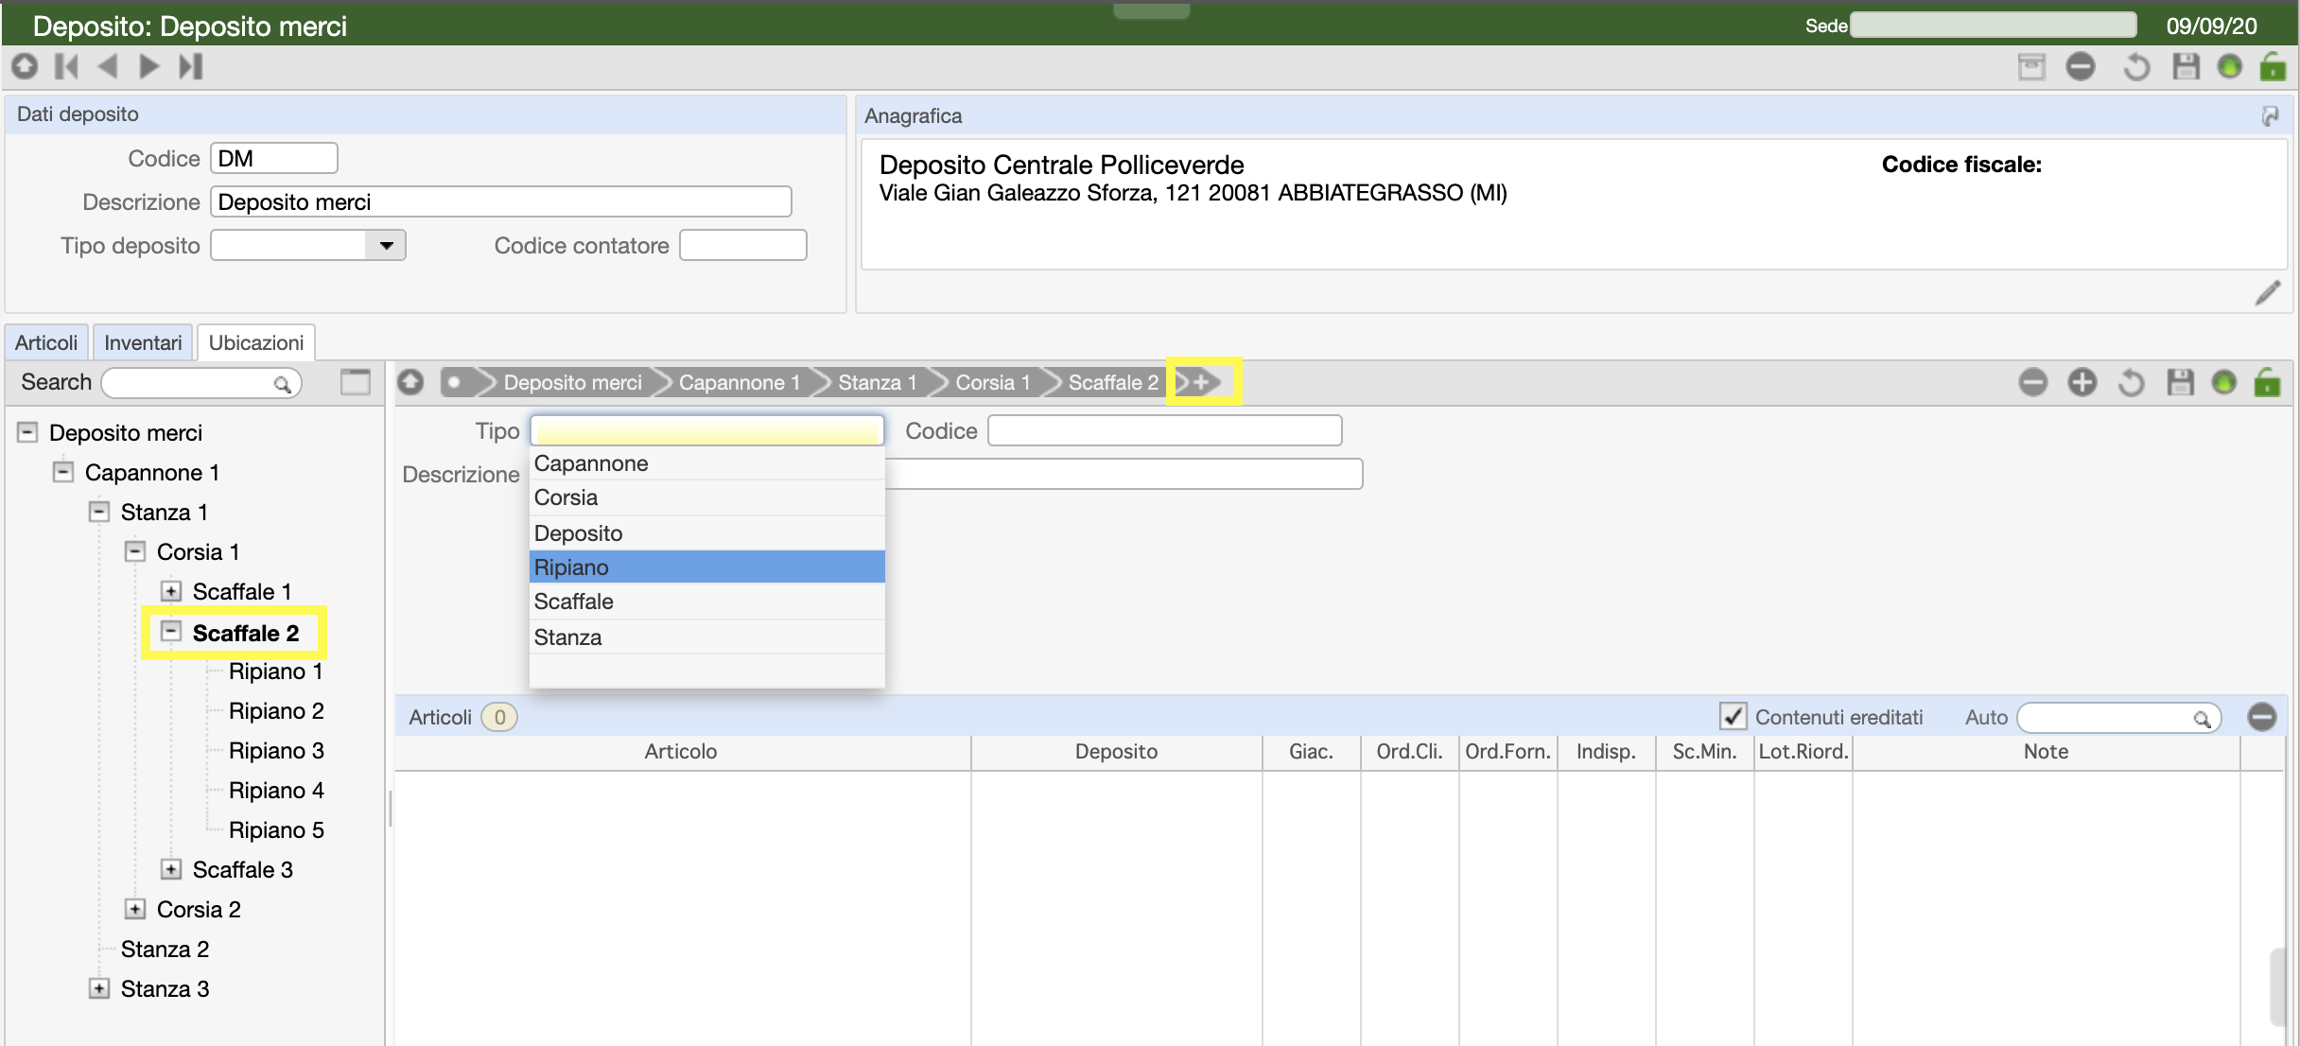
Task: Expand the Corsia 2 tree node
Action: point(135,909)
